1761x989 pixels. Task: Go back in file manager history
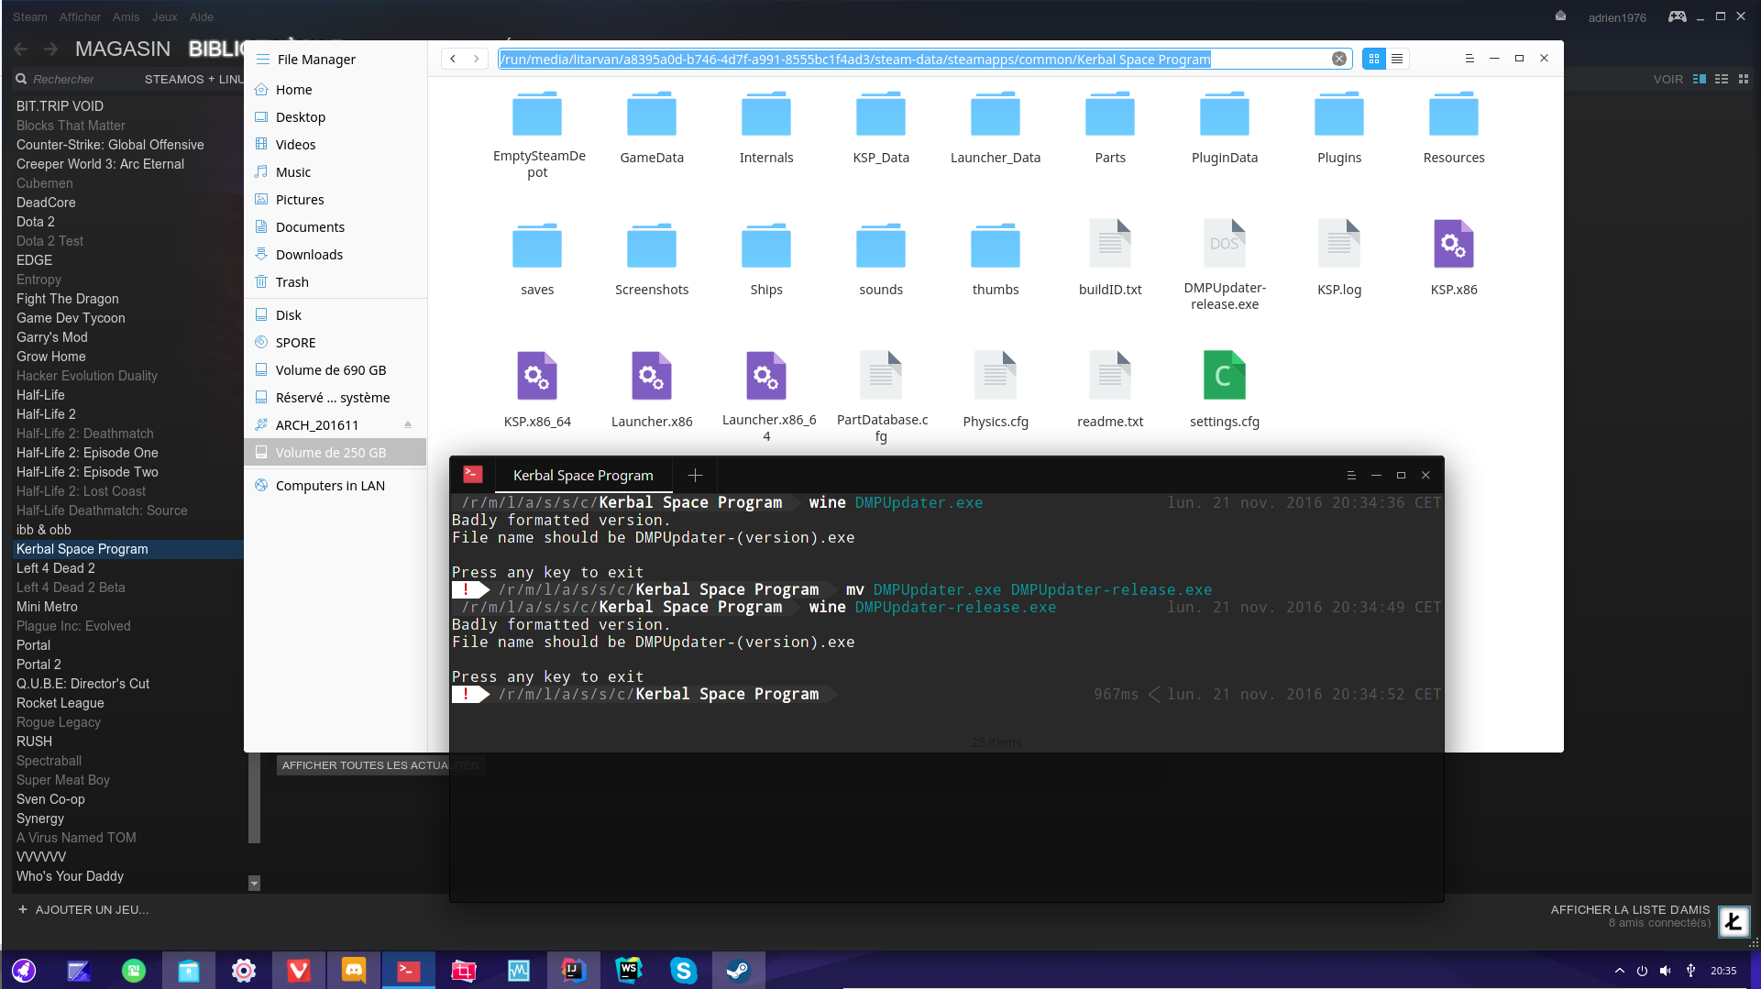(453, 59)
